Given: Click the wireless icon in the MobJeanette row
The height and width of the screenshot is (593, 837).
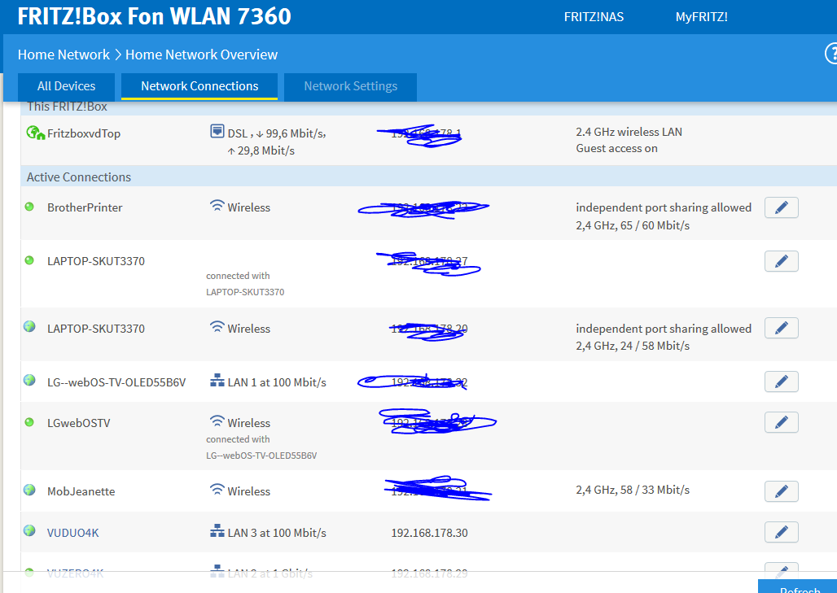Looking at the screenshot, I should click(217, 490).
